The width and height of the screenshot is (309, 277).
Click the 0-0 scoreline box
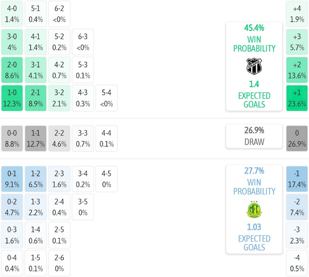tap(12, 138)
